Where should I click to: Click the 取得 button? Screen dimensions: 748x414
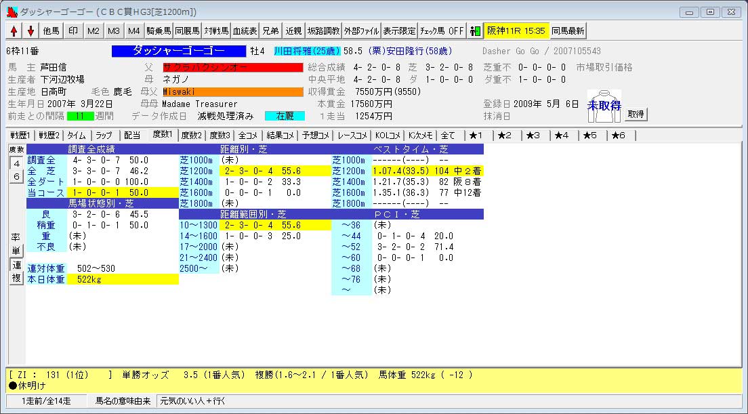[635, 115]
